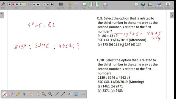
Task: Select the Eraser tool in stylus palette
Action: [11, 94]
